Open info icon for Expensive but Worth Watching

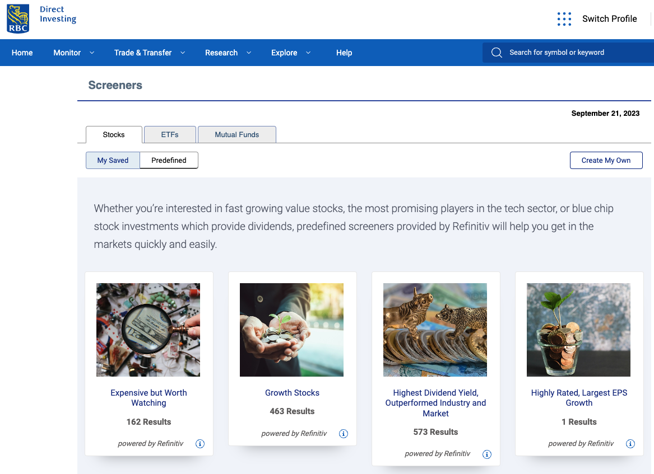pos(200,444)
